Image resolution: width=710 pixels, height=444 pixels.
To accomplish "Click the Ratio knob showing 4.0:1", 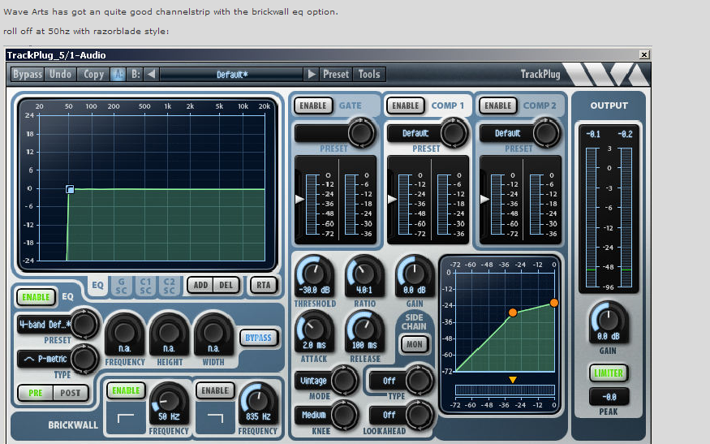I will coord(364,274).
